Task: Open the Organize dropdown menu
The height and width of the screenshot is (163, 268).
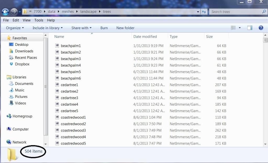Action: [15, 28]
